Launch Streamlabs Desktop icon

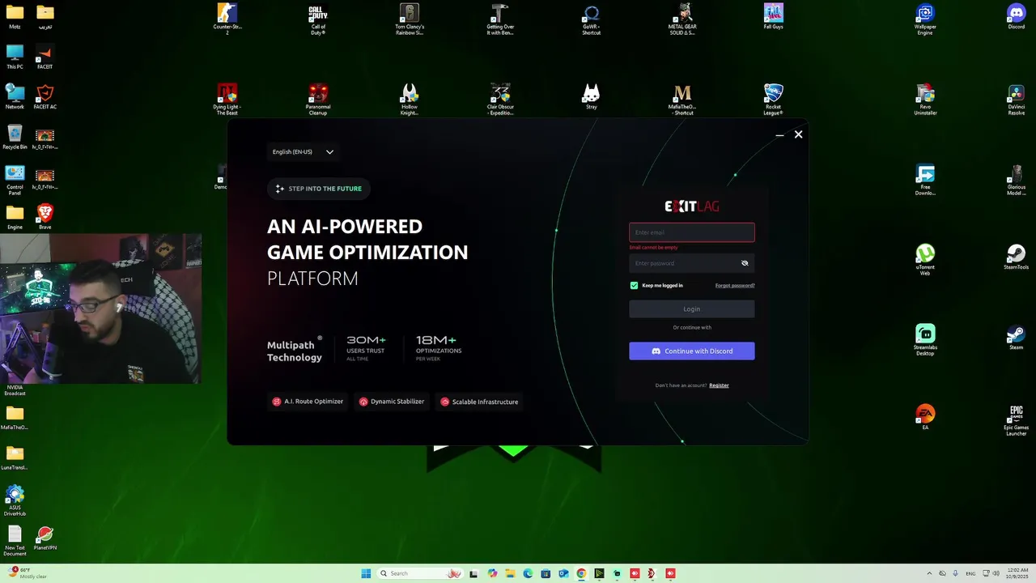click(925, 339)
